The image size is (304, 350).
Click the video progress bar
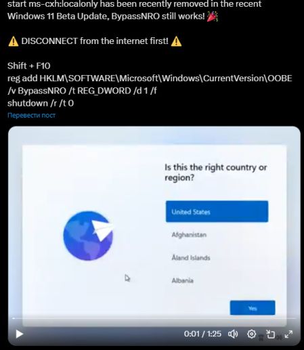[x=154, y=318]
